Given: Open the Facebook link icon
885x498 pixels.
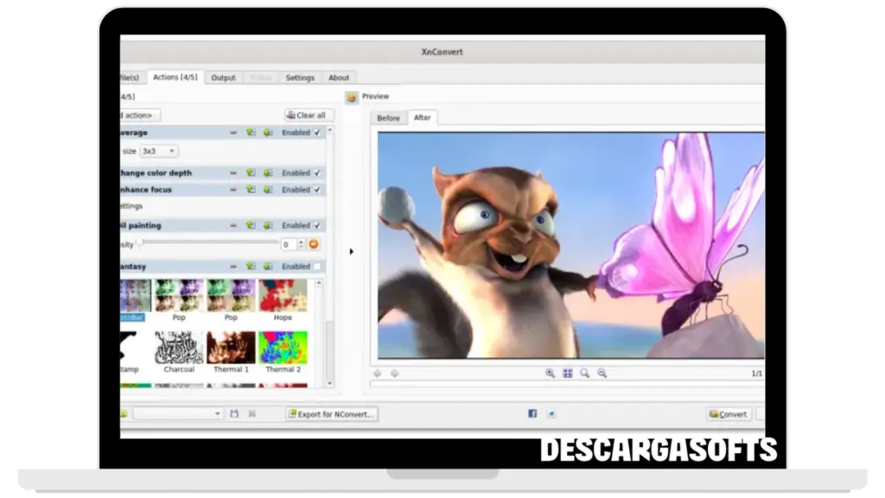Looking at the screenshot, I should click(x=532, y=414).
